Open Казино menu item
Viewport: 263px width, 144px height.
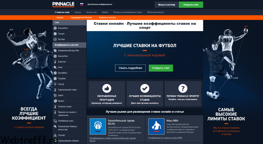tap(78, 12)
